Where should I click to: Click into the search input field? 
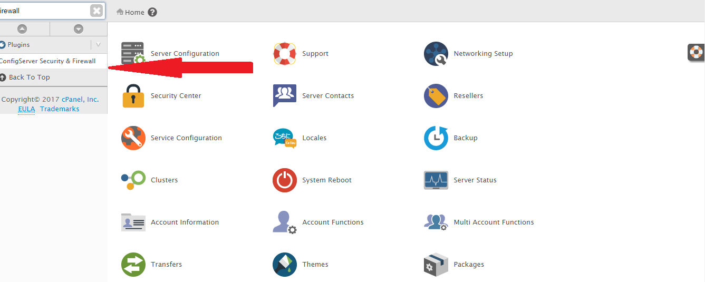44,11
